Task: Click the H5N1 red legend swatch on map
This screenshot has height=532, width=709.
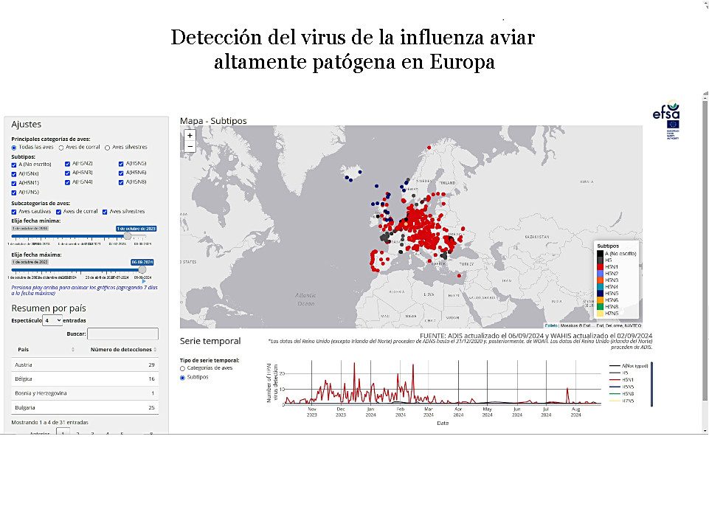Action: (x=600, y=267)
